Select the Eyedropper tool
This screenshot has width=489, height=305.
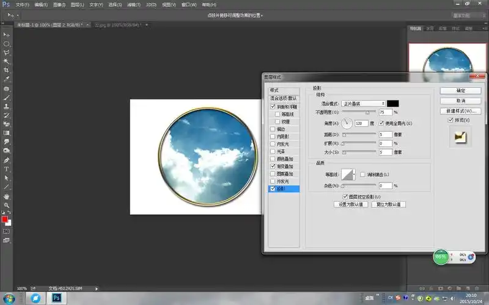tap(7, 79)
